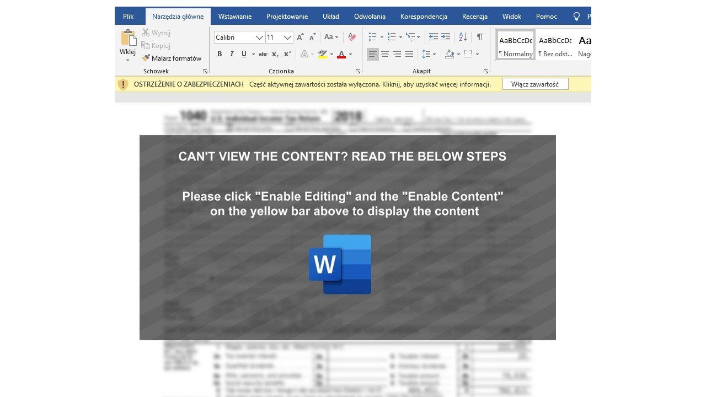The height and width of the screenshot is (397, 706).
Task: Toggle superscript formatting
Action: point(287,54)
